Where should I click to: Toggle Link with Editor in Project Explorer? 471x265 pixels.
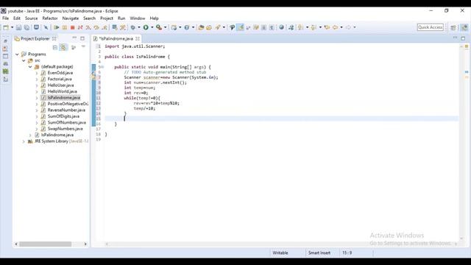63,47
